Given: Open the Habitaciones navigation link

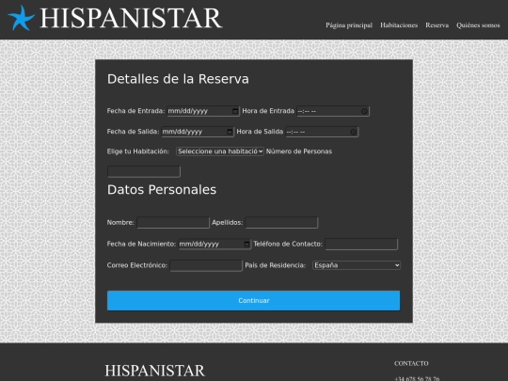Looking at the screenshot, I should pyautogui.click(x=399, y=25).
